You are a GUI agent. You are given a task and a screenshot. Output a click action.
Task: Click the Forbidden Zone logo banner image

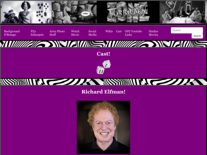128,12
